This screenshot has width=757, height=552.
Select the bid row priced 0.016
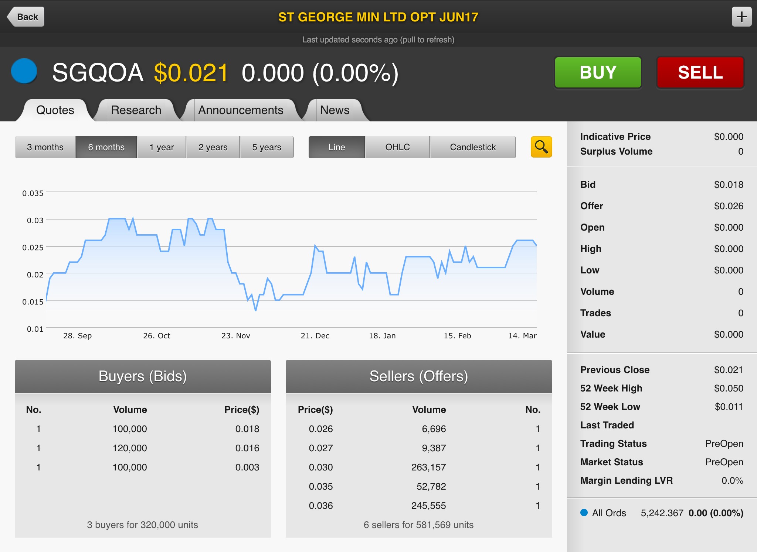coord(143,448)
